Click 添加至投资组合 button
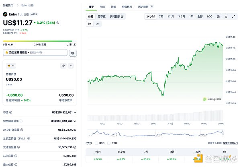 [x=35, y=53]
